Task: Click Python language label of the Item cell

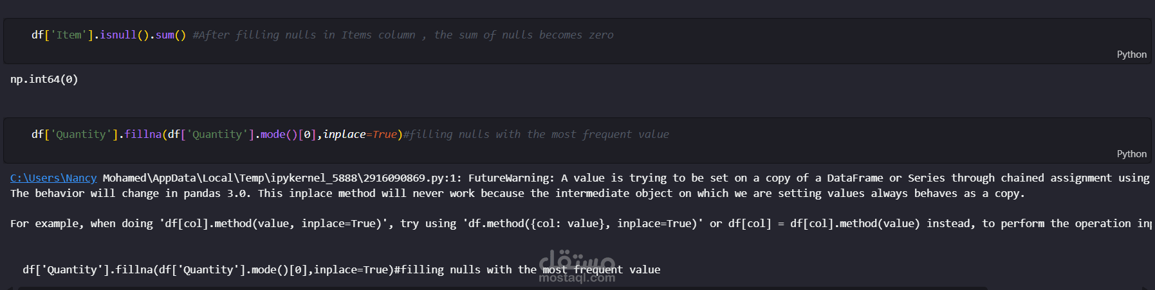Action: pos(1131,55)
